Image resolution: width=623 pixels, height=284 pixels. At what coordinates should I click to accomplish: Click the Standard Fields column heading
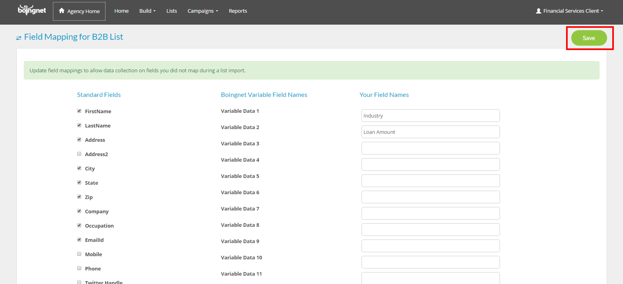99,95
